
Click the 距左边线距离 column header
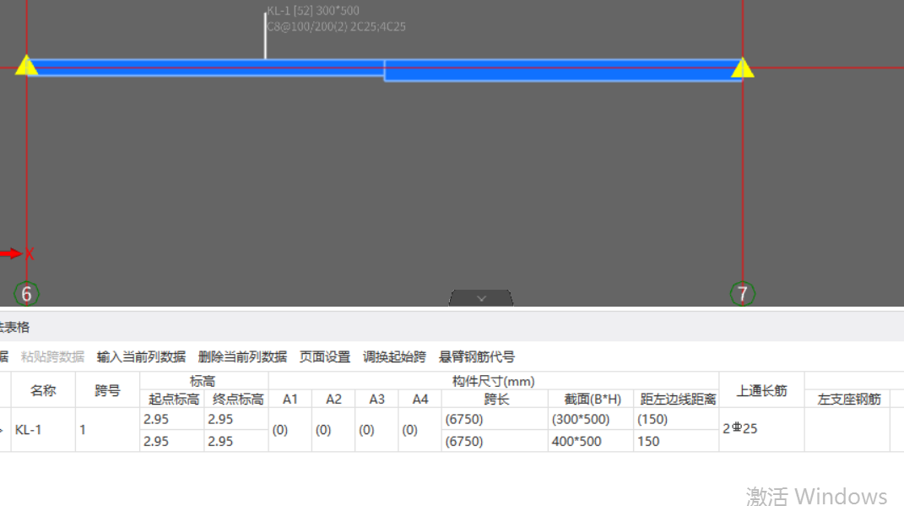pos(676,400)
